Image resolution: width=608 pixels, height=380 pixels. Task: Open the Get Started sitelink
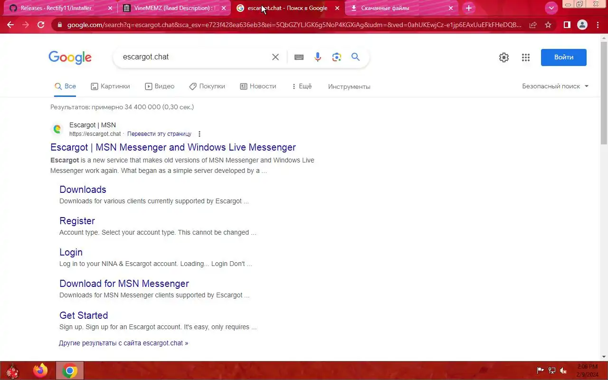coord(84,315)
